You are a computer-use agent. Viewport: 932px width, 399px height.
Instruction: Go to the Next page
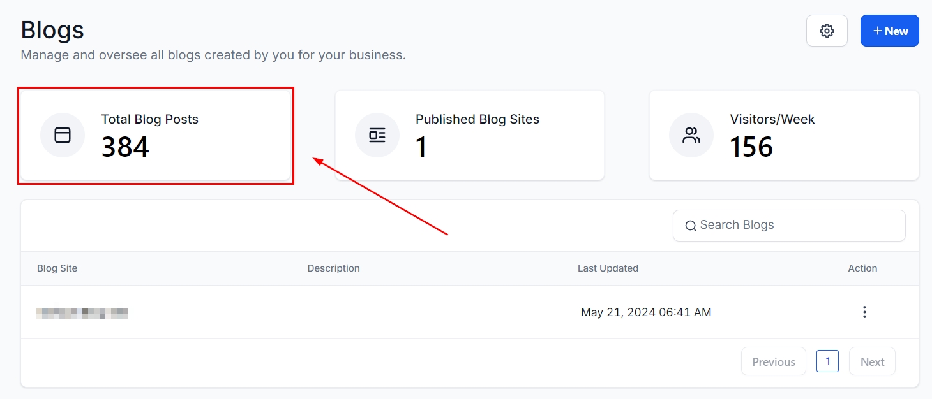tap(872, 361)
